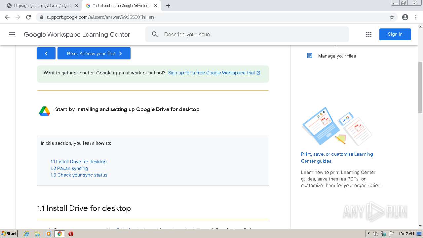This screenshot has height=238, width=423.
Task: Close the Install and set up Google Drive tab
Action: point(156,6)
